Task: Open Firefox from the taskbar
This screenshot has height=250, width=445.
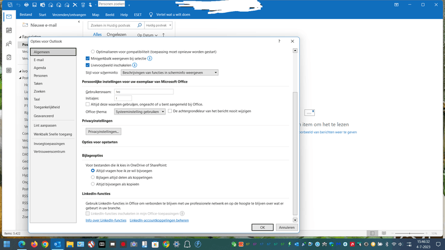Action: tap(34, 244)
